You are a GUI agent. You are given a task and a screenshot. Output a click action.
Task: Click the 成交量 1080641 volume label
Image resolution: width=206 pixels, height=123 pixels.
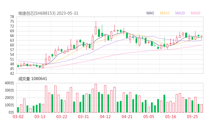pos(33,79)
